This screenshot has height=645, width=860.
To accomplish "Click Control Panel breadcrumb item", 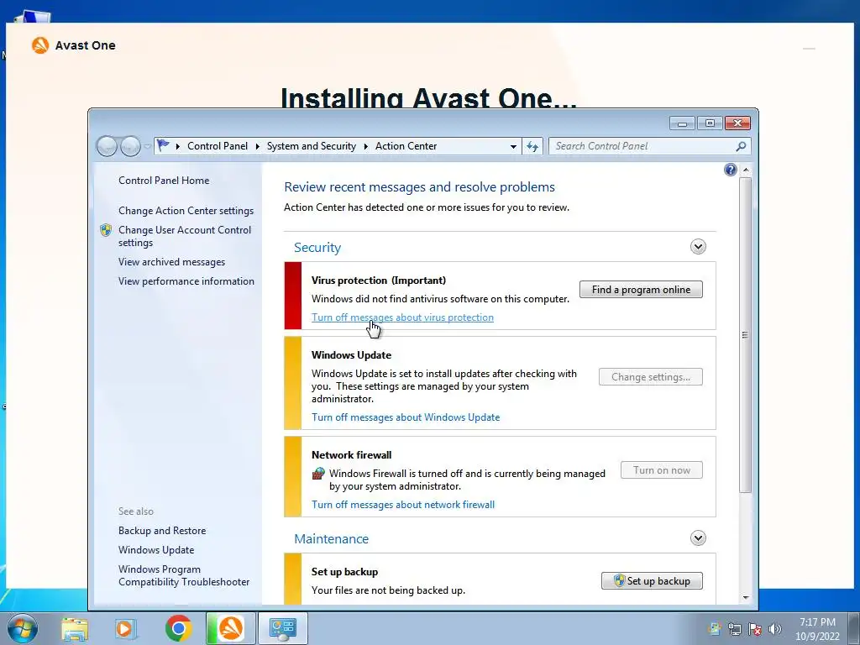I will coord(218,146).
